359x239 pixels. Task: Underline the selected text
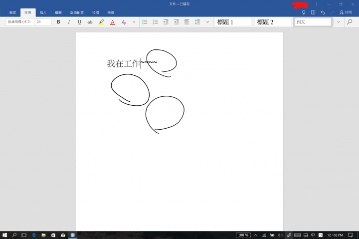[x=79, y=22]
